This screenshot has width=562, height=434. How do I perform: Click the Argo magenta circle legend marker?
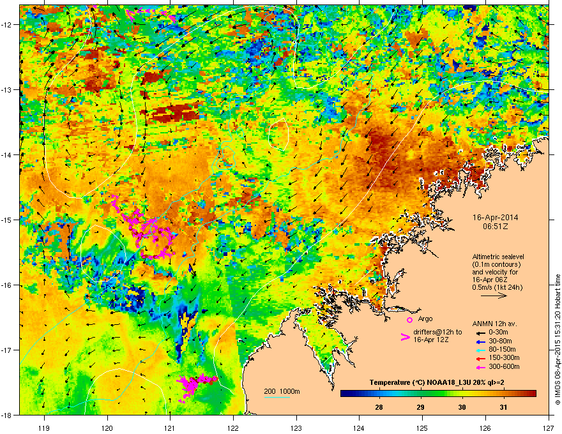tap(409, 320)
